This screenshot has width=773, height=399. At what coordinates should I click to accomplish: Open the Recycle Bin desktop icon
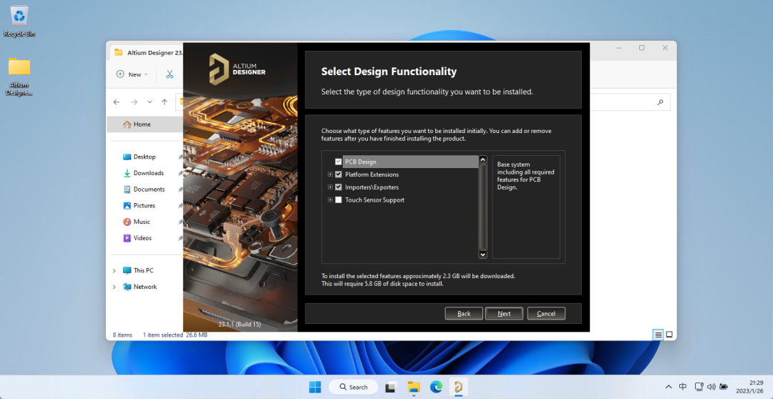19,16
